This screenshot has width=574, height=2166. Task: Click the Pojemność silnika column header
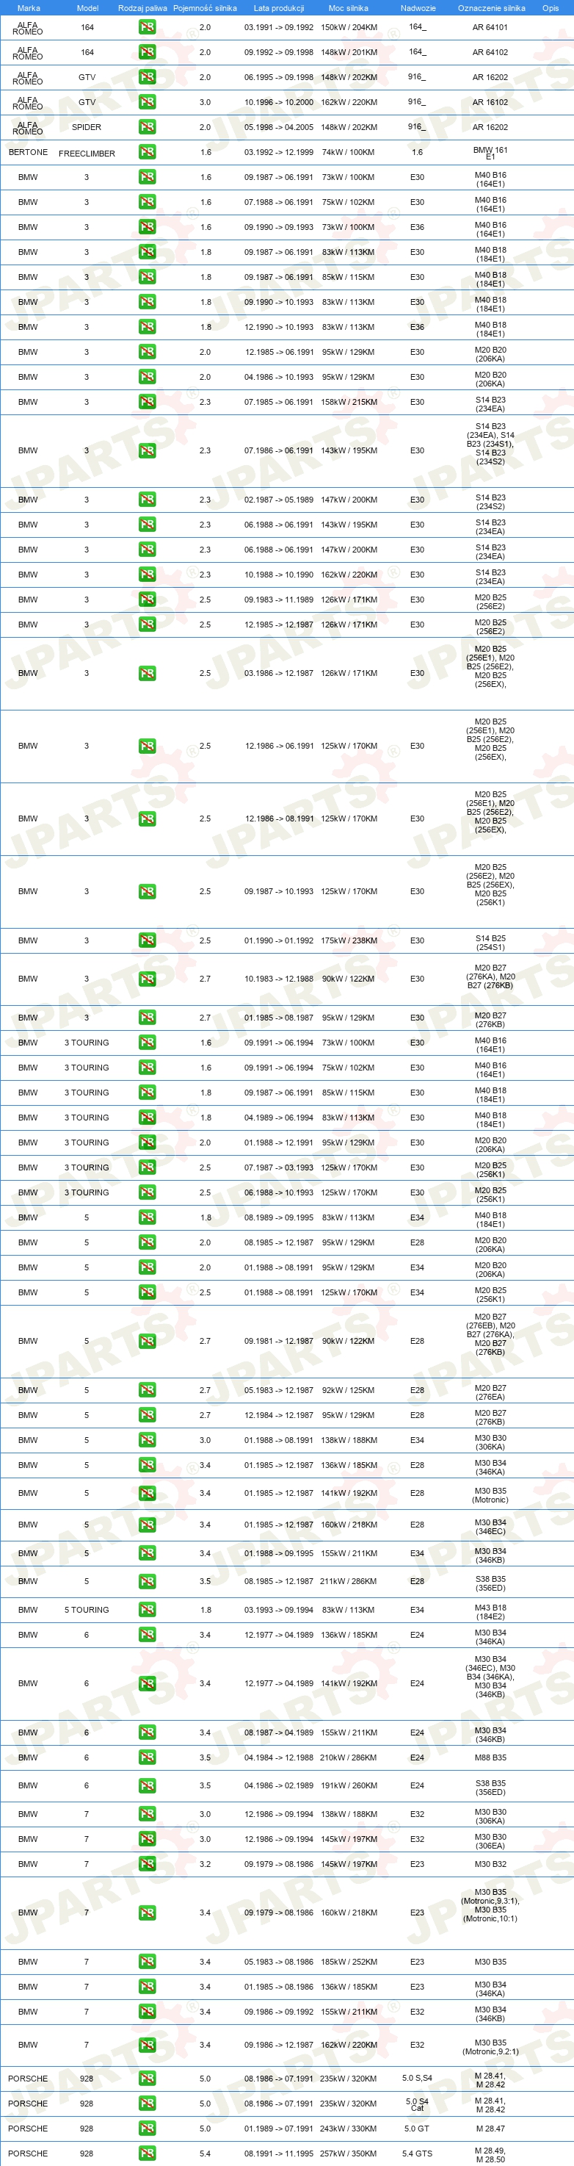205,8
